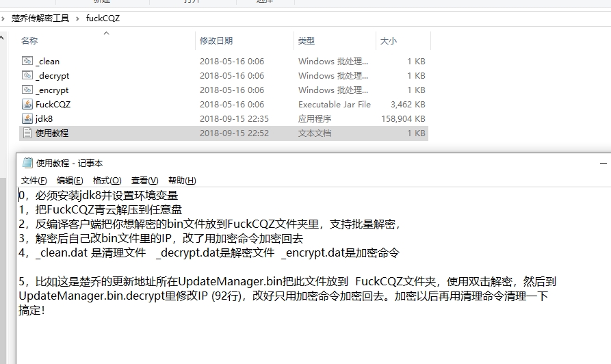Click the Notepad icon in the title bar
This screenshot has height=364, width=611.
pyautogui.click(x=27, y=163)
